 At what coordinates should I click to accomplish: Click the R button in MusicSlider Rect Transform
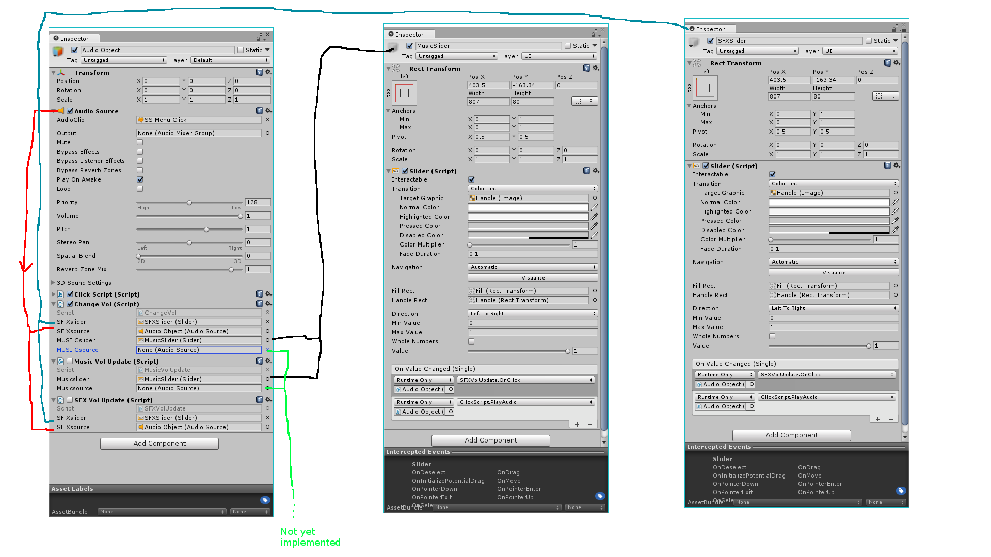click(x=593, y=101)
